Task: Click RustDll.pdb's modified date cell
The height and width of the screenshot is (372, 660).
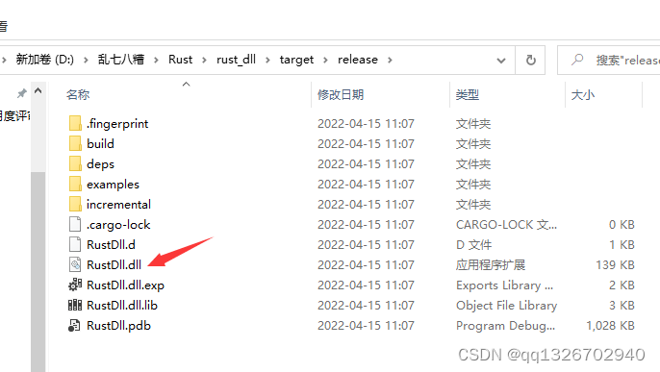Action: (x=366, y=325)
